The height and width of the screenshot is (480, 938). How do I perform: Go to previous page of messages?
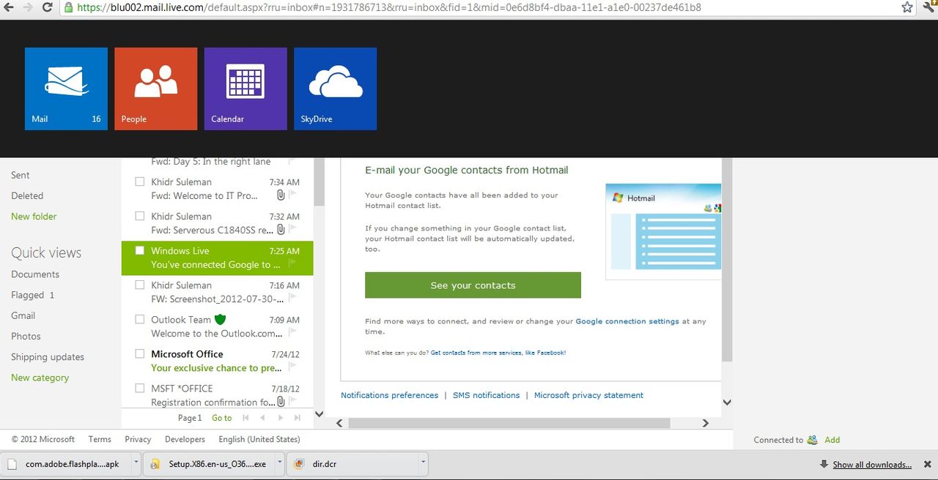(x=262, y=418)
